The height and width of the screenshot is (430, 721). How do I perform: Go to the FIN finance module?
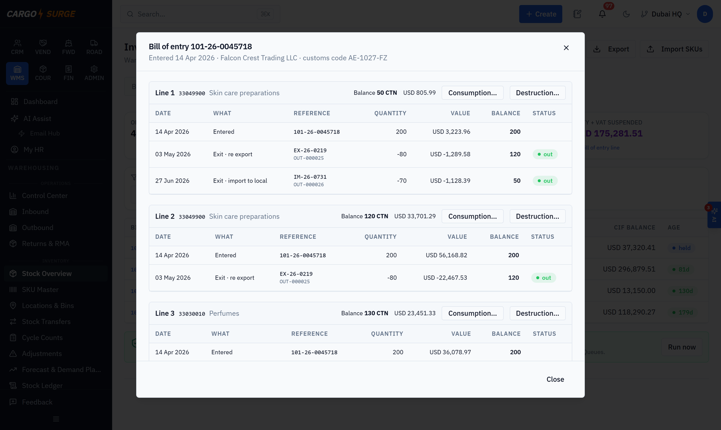click(x=68, y=73)
